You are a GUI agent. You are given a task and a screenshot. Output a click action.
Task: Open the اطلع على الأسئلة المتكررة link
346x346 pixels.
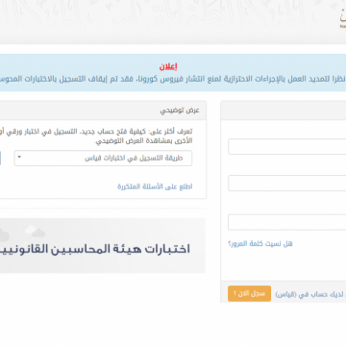pyautogui.click(x=155, y=186)
